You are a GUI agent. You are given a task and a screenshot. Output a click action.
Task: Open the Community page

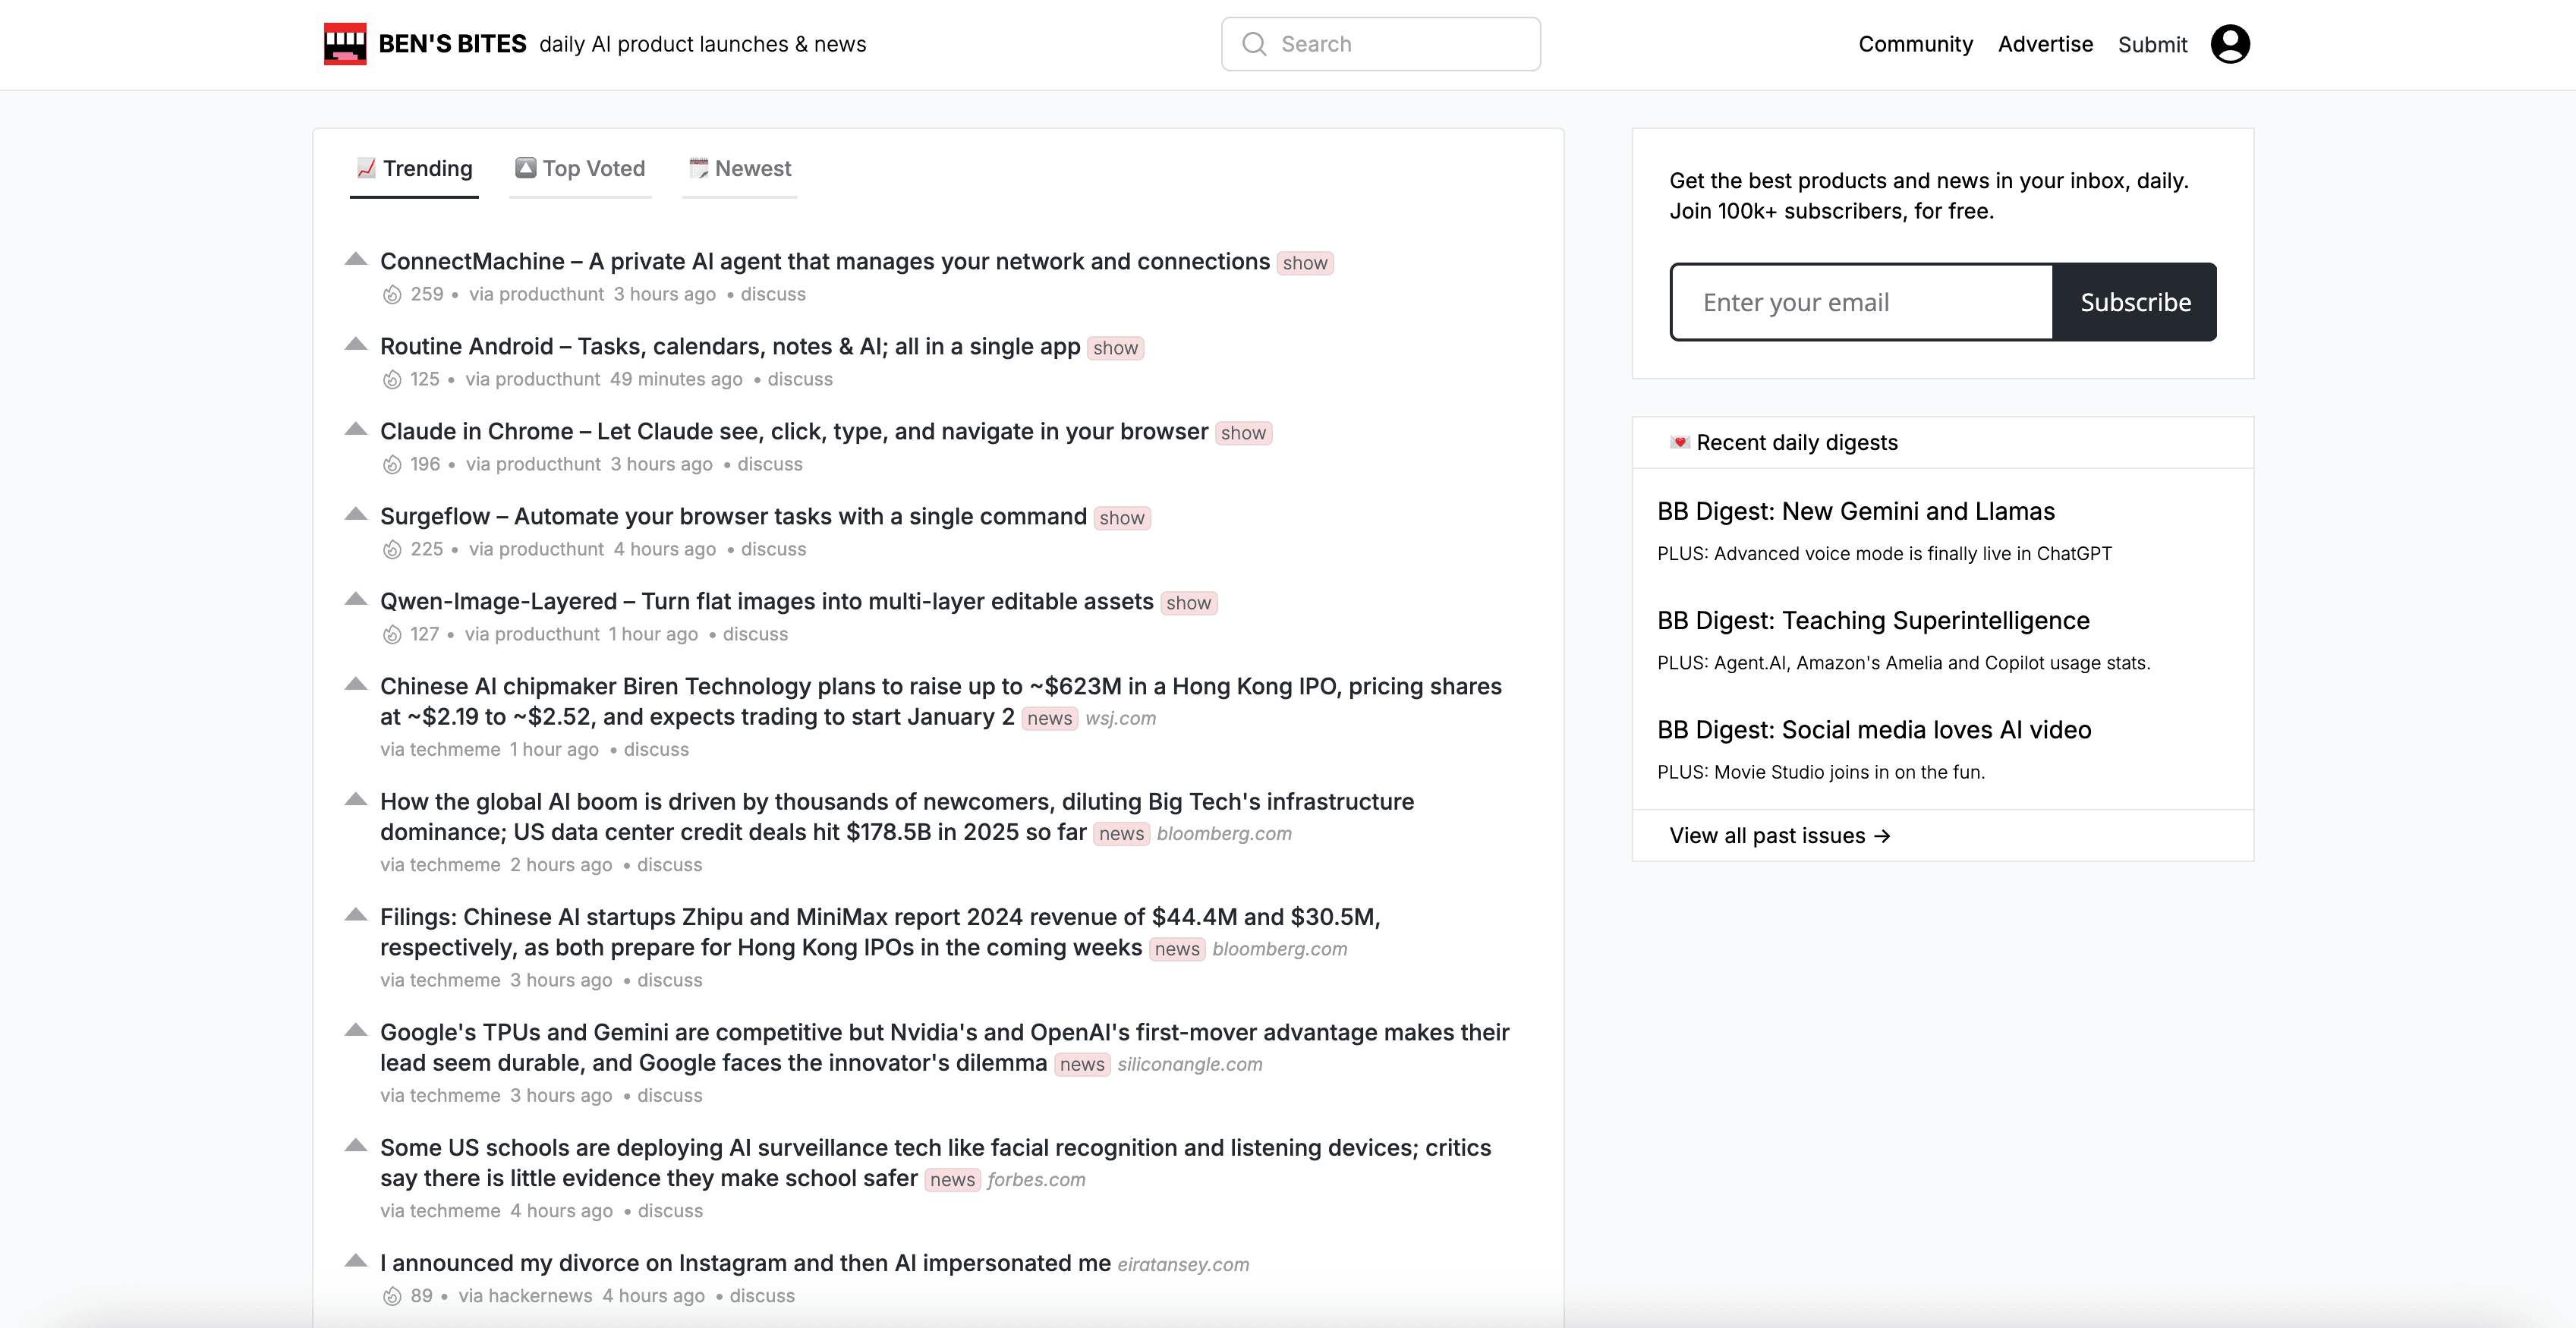coord(1915,44)
